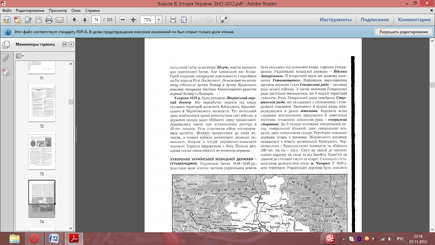Zoom in with the plus button
This screenshot has width=435, height=245.
(x=133, y=20)
